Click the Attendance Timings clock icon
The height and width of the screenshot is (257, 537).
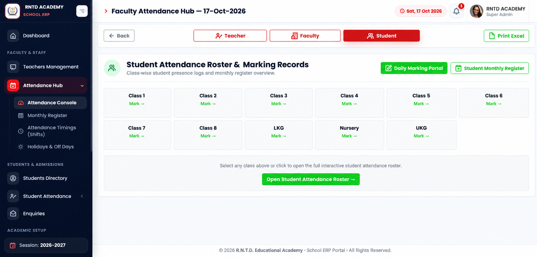pos(21,131)
